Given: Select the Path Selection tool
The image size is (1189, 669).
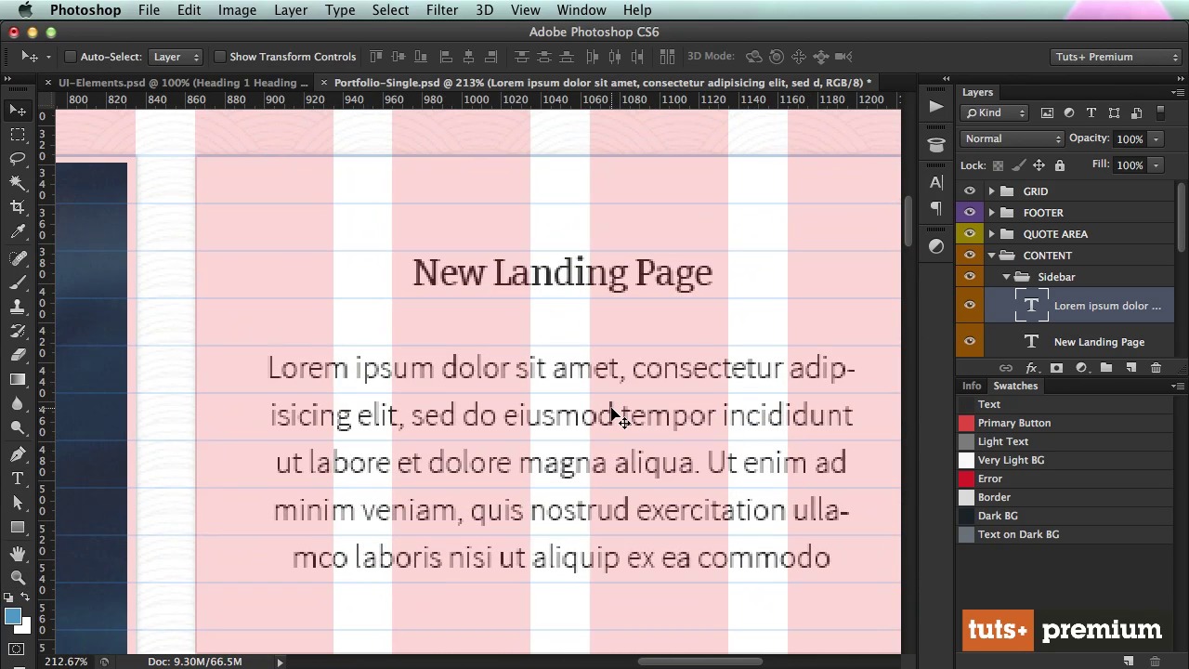Looking at the screenshot, I should [x=18, y=503].
